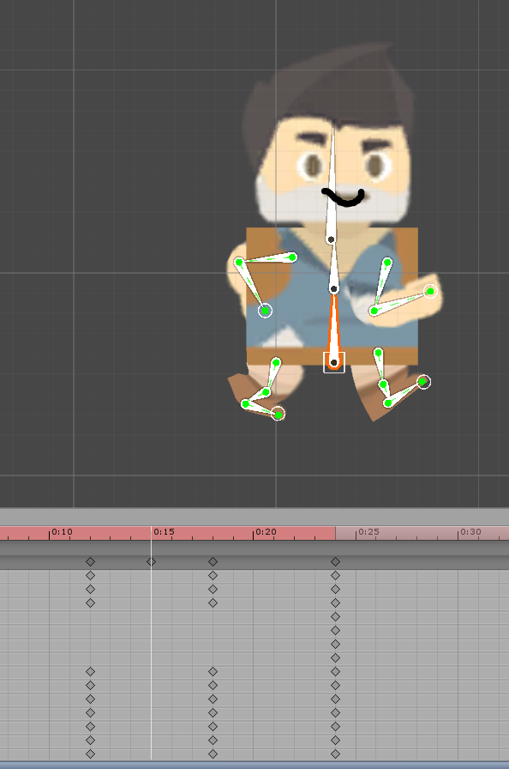Click the blue horizontal scrollbar below the keyframes
This screenshot has width=509, height=769.
coord(254,765)
